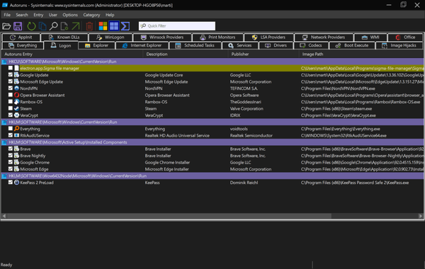Click the Image Path column header
Viewport: 425px width, 269px height.
pyautogui.click(x=312, y=55)
